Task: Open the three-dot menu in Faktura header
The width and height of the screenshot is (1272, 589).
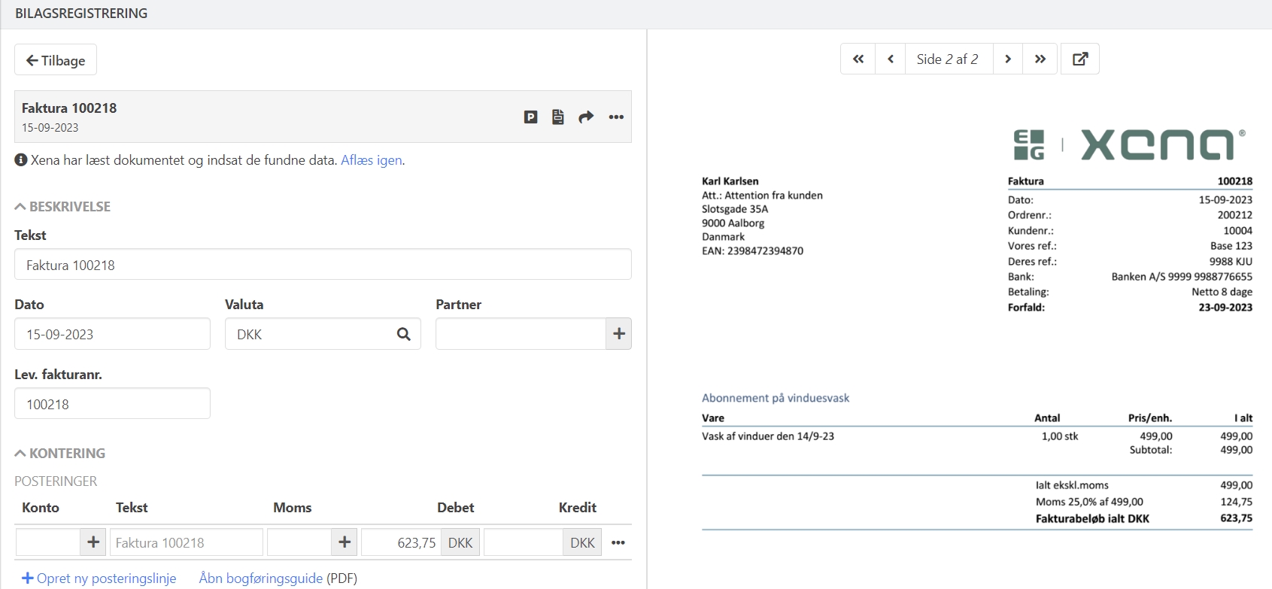Action: tap(616, 117)
